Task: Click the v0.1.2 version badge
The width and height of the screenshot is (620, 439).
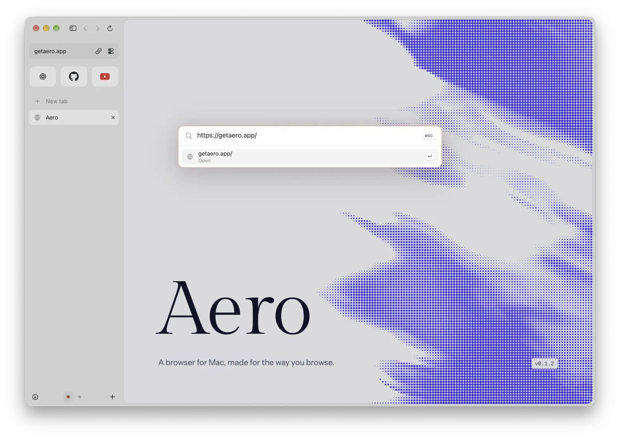Action: tap(544, 364)
